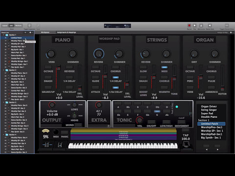Click the MIDI activity indicator
Image resolution: width=235 pixels, height=176 pixels.
[56, 132]
